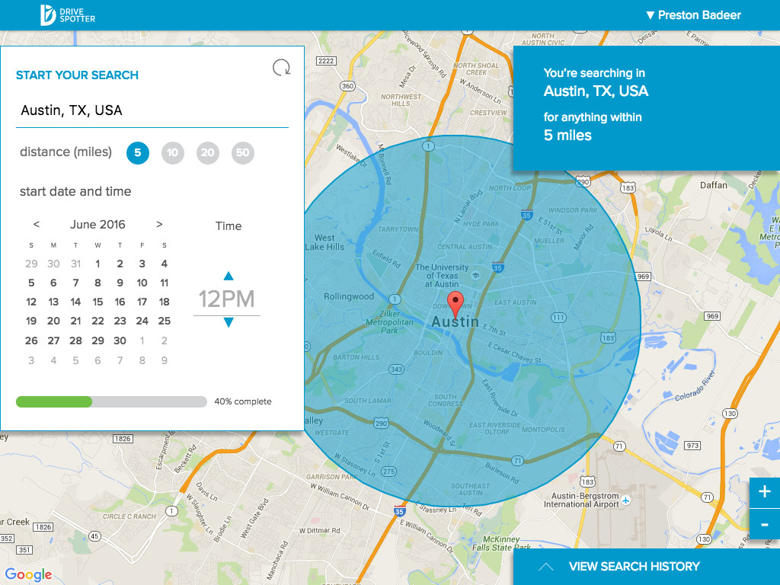Viewport: 780px width, 585px height.
Task: Select 5 miles distance option
Action: pyautogui.click(x=138, y=153)
